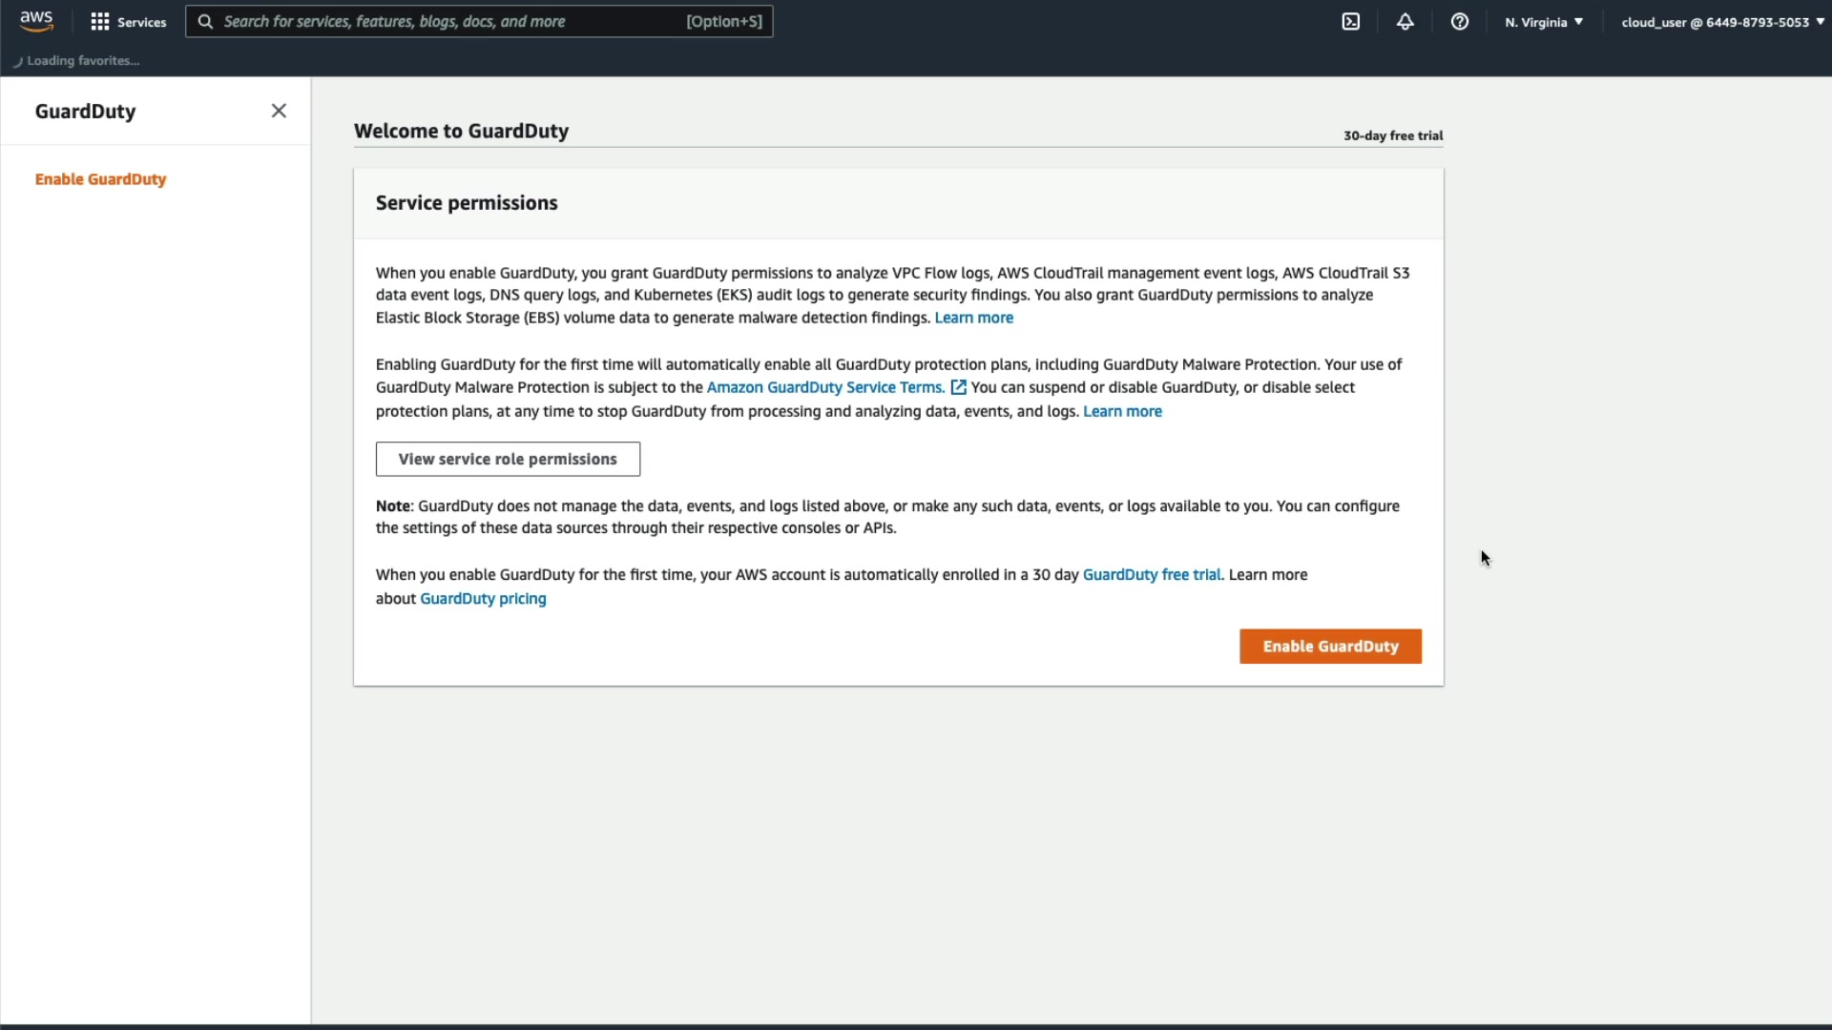Click the Services menu label
1832x1030 pixels.
coord(141,22)
